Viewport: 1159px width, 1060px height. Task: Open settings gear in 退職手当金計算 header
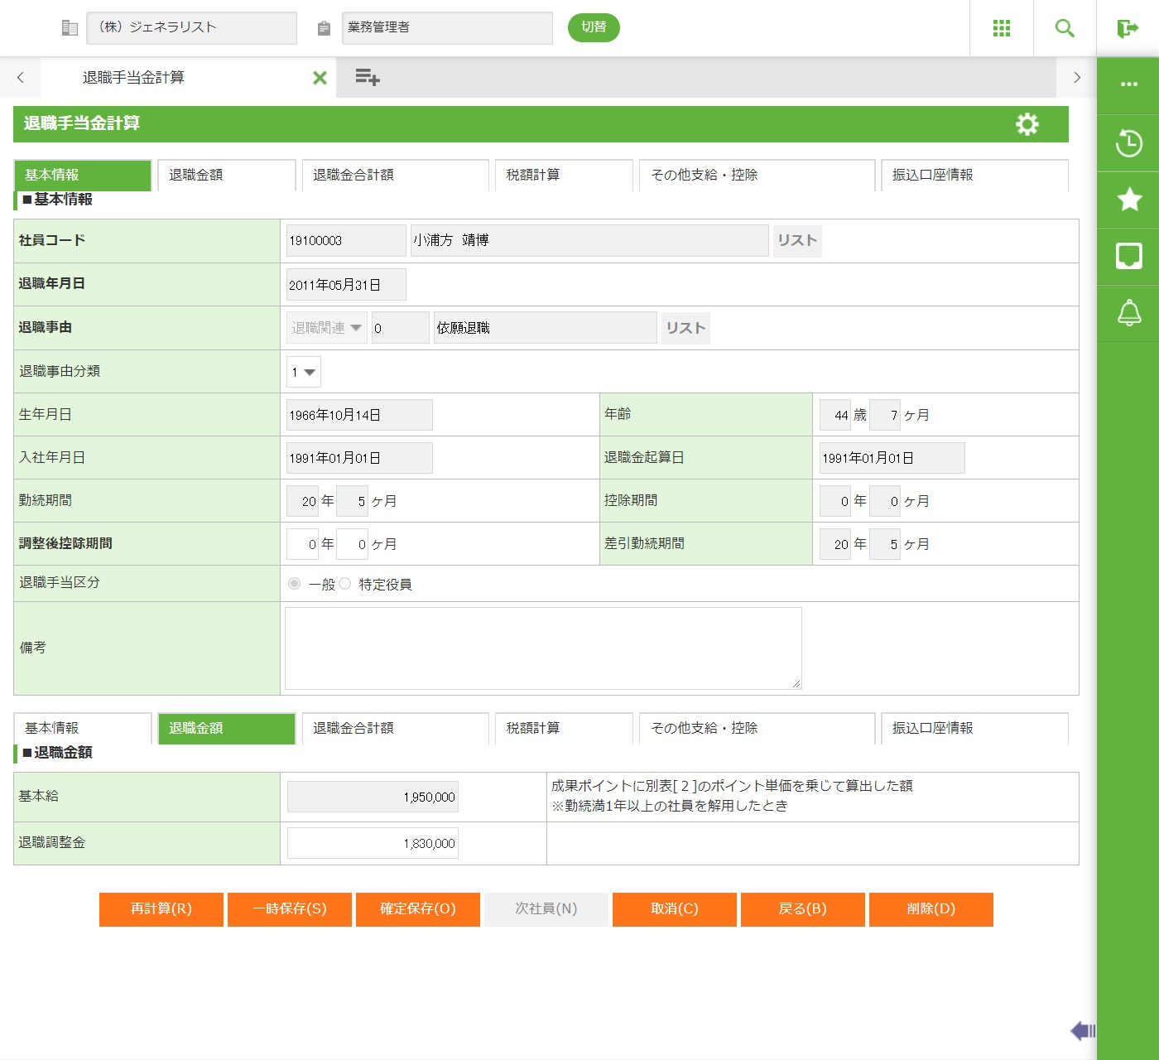tap(1027, 124)
